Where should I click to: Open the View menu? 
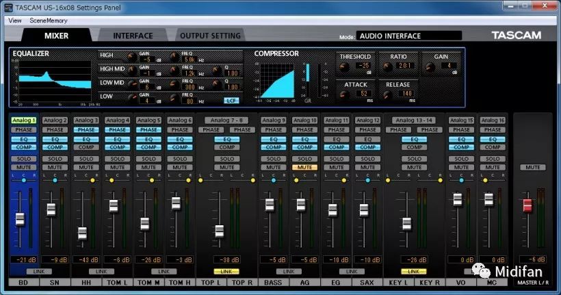pyautogui.click(x=14, y=21)
